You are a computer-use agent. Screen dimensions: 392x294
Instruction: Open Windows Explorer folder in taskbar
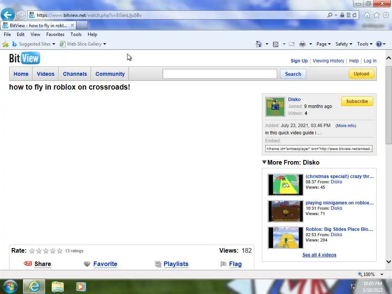click(58, 286)
